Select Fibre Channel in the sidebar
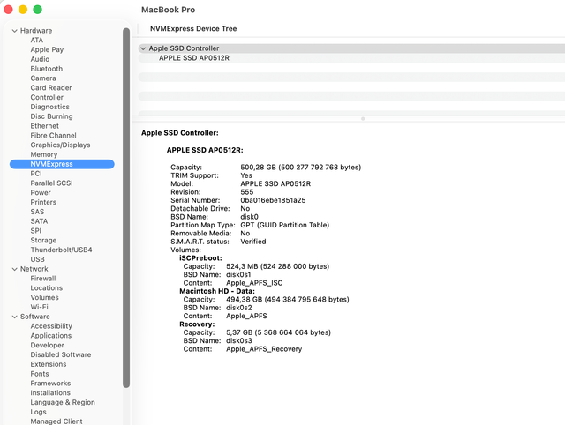 pos(53,135)
